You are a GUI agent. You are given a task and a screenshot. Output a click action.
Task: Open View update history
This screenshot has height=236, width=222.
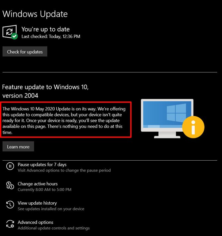37,203
